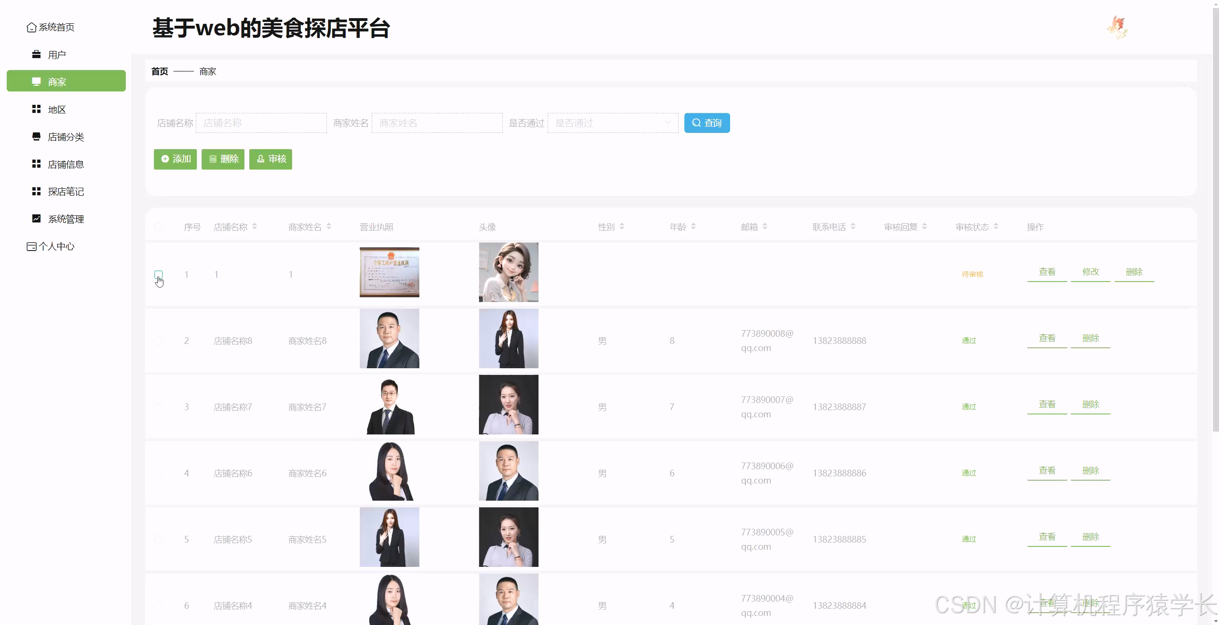Click 删除 for 店铺名称5 row
Screen dimensions: 1220x625
click(1090, 537)
